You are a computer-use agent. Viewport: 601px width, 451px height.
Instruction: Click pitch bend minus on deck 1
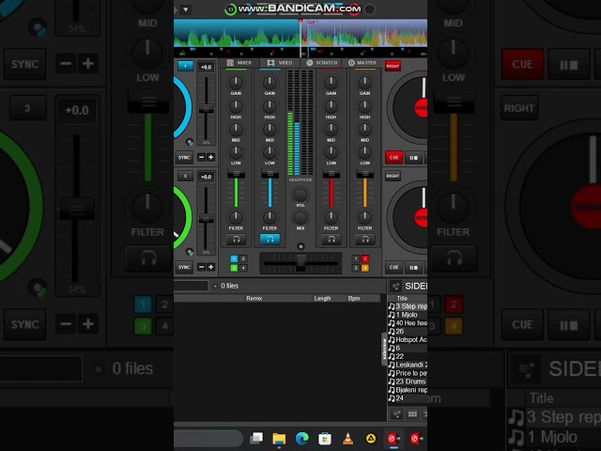tap(201, 157)
